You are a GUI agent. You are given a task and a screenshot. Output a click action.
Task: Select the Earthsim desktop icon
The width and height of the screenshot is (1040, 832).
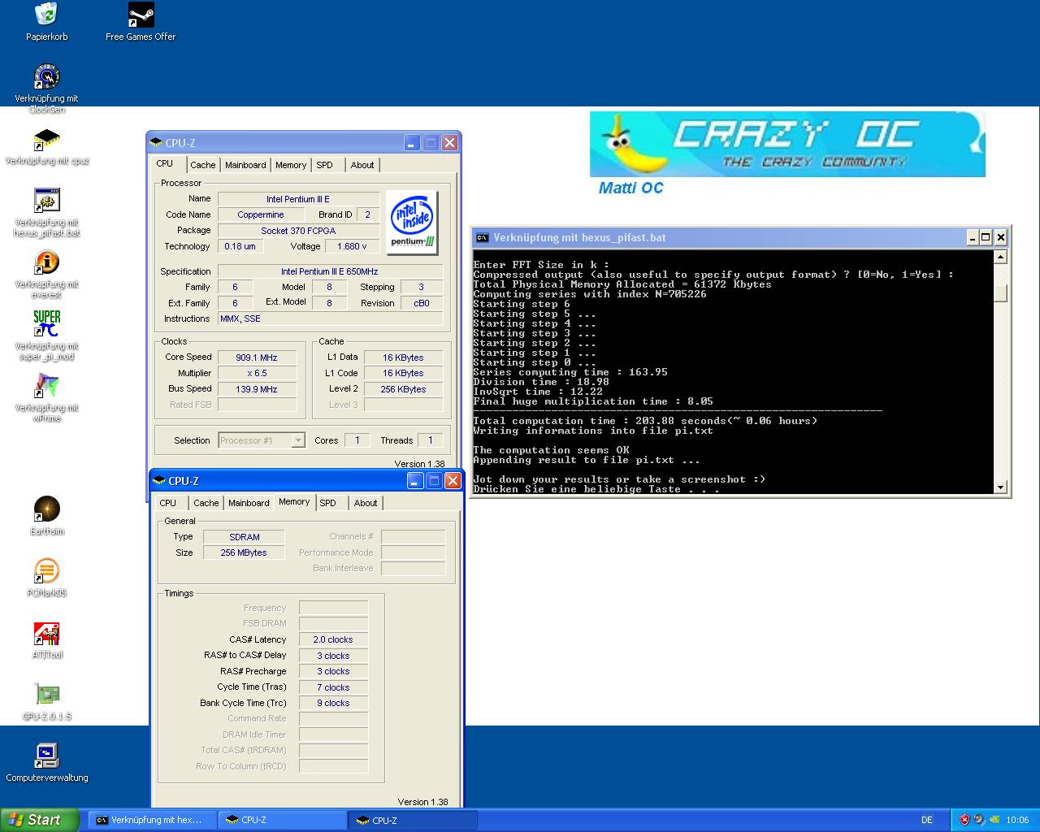click(46, 509)
